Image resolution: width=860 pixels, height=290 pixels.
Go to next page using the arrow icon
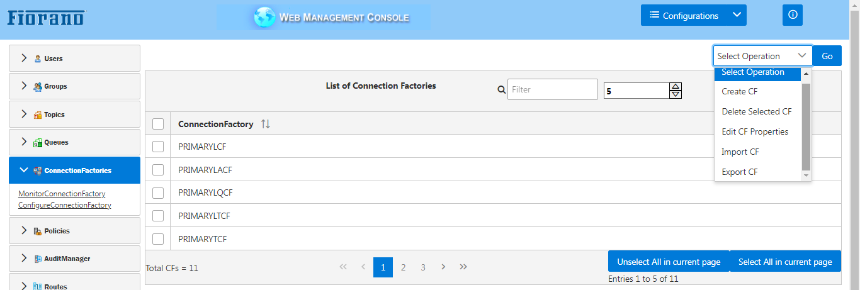443,267
